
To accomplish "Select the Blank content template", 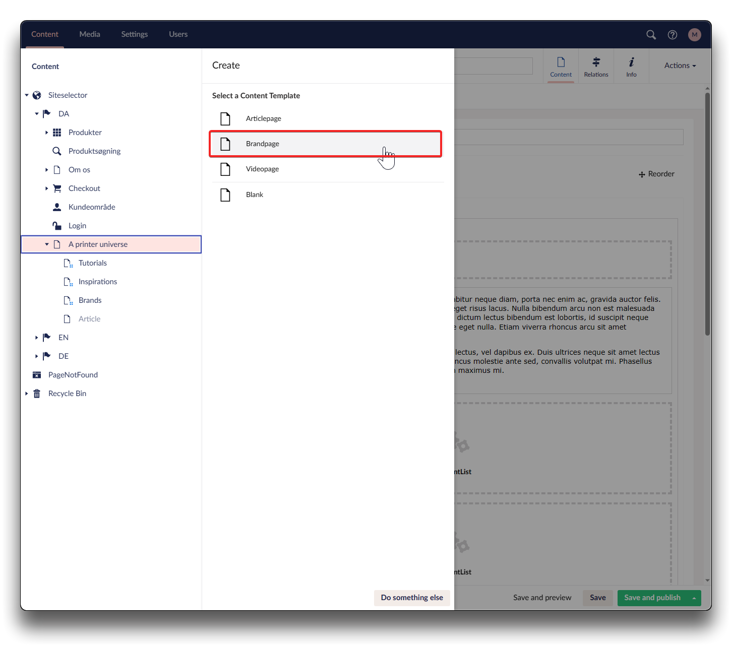I will tap(255, 195).
